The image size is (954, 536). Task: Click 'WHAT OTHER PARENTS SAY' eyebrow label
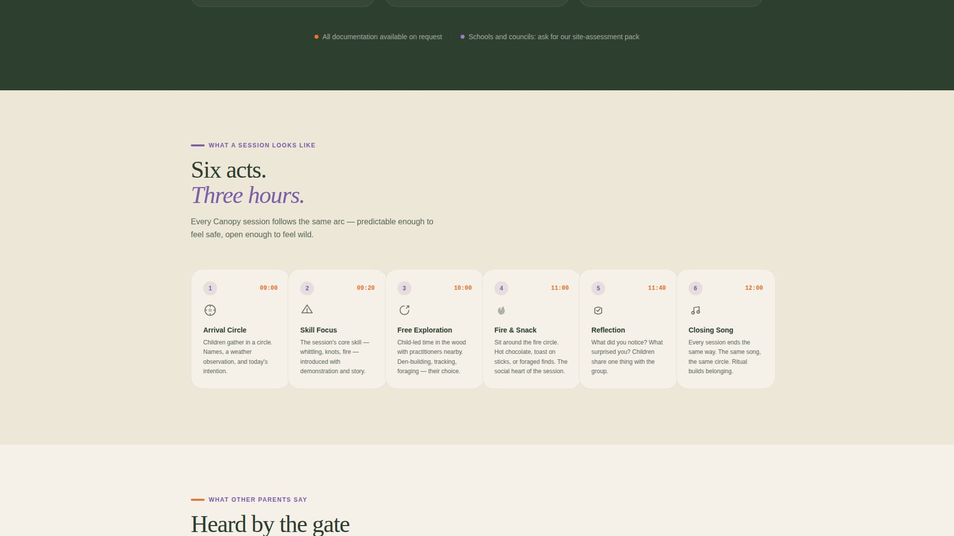pos(258,500)
